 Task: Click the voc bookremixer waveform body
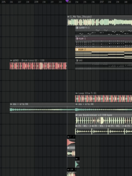click(x=103, y=120)
